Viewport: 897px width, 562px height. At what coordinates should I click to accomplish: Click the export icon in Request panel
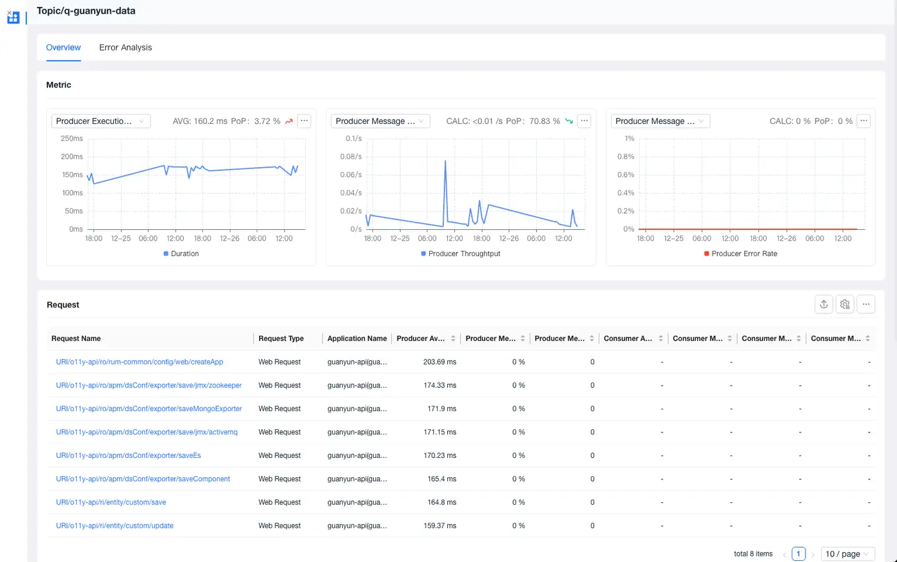coord(823,304)
